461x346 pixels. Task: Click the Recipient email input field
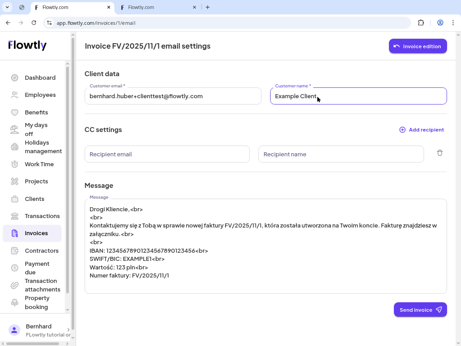click(167, 154)
